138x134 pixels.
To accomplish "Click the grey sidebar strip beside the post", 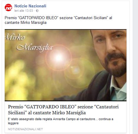I will coord(135,67).
